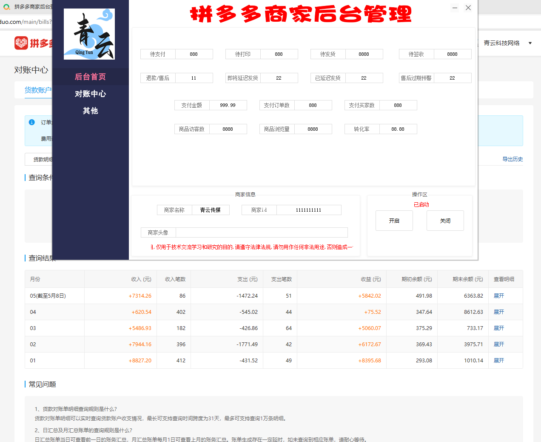Click ending balance 8612.63
Viewport: 541px width, 442px height.
pos(473,312)
